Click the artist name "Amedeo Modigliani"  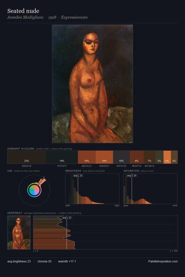25,18
